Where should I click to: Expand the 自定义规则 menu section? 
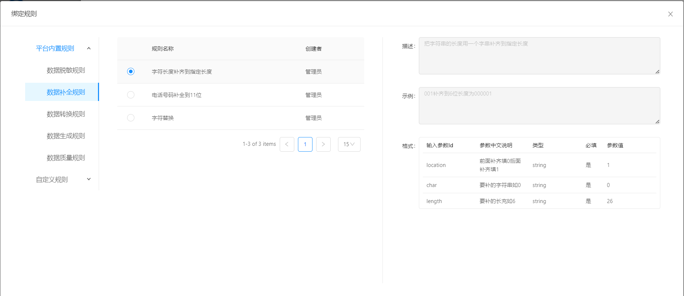pos(89,179)
